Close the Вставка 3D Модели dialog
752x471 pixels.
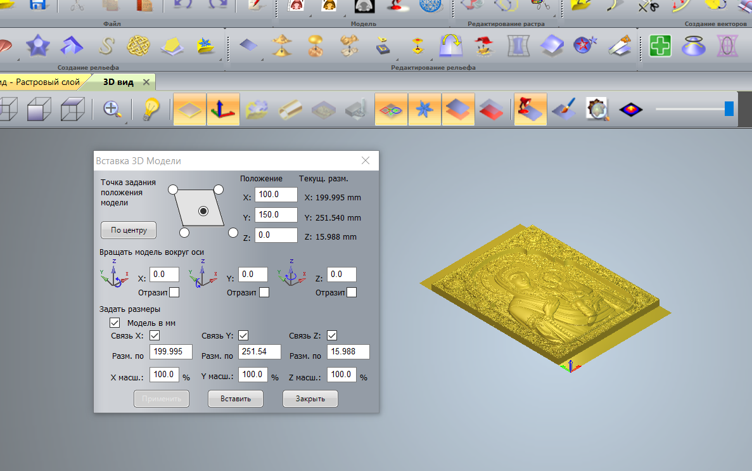coord(366,160)
